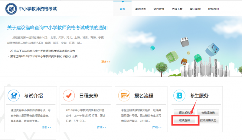This screenshot has height=140, width=242.
Task: Open the 资料下载 menu item
Action: pos(177,9)
